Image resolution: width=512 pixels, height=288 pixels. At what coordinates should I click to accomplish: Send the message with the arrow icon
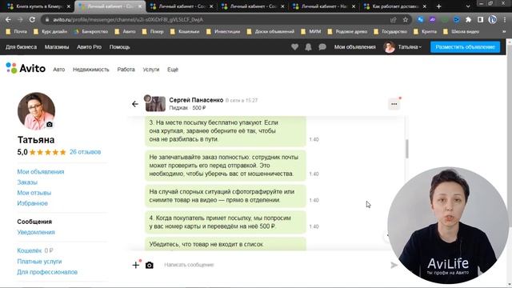(394, 265)
